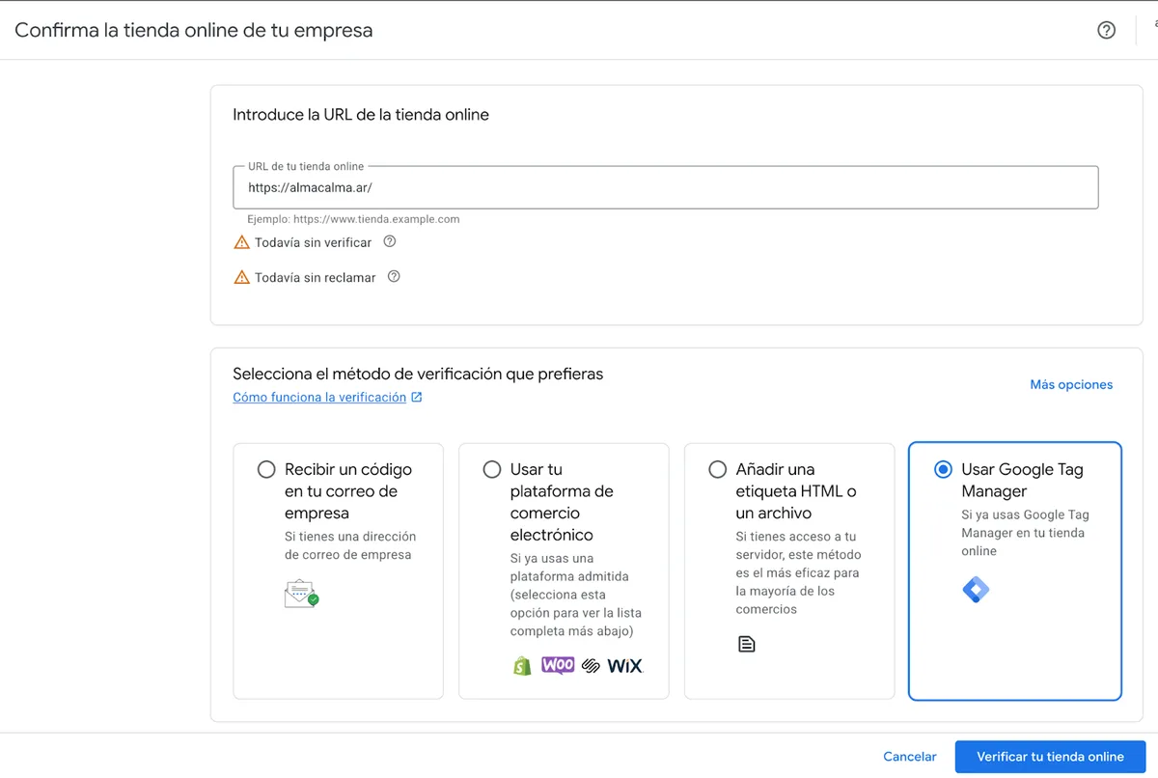
Task: Click help icon next to 'Todavía sin verificar'
Action: (x=390, y=242)
